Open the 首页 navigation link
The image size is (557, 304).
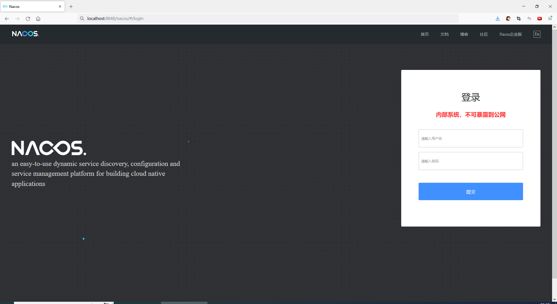424,34
